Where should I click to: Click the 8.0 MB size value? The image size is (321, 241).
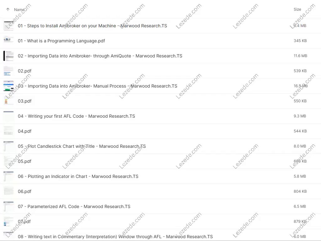tap(300, 146)
